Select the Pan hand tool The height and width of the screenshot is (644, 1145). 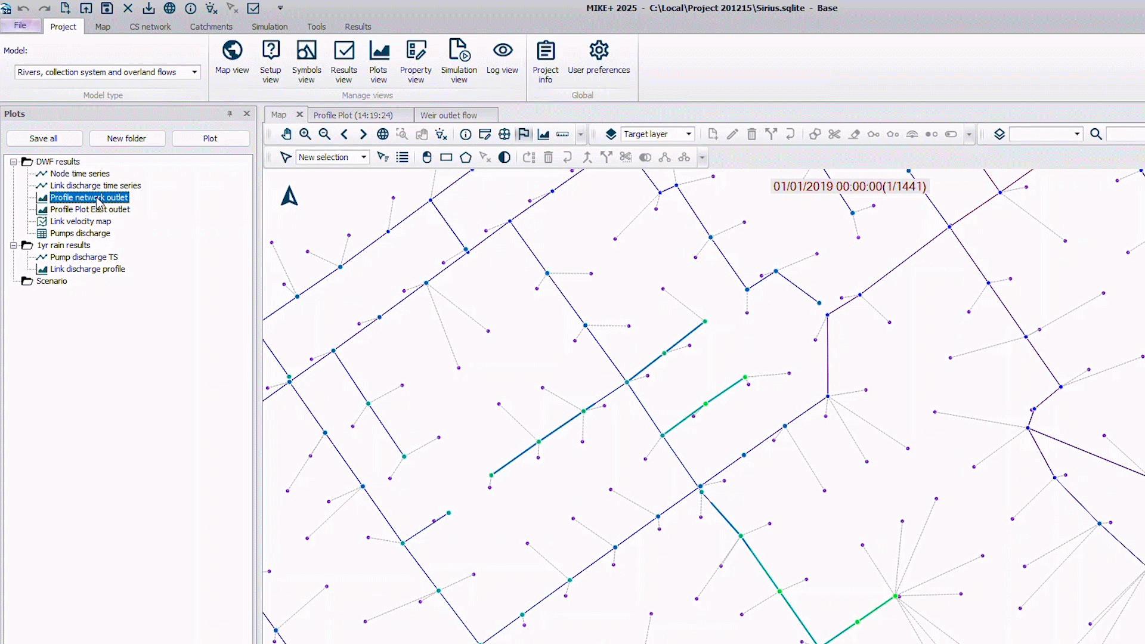click(286, 134)
